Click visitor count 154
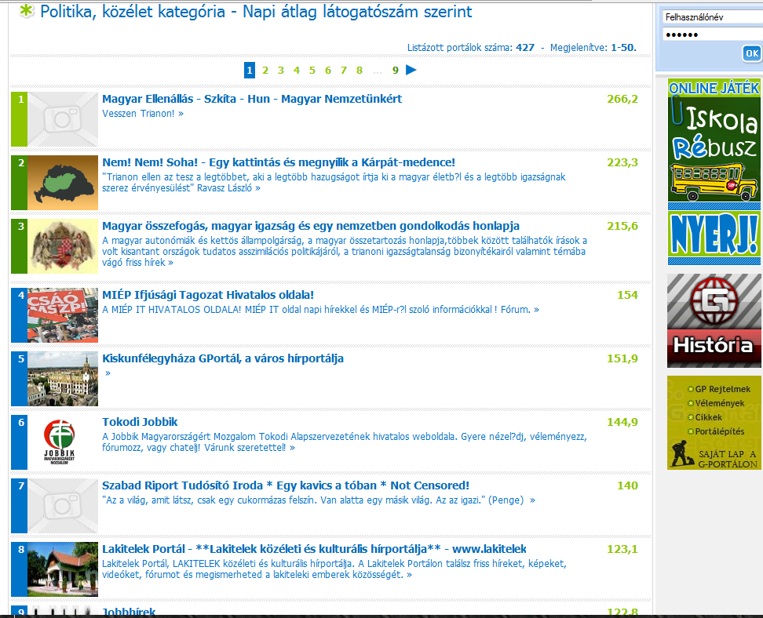763x618 pixels. tap(627, 295)
